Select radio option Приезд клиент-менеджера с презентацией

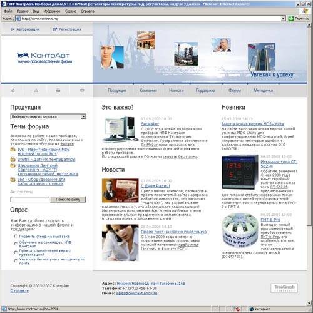click(x=16, y=252)
